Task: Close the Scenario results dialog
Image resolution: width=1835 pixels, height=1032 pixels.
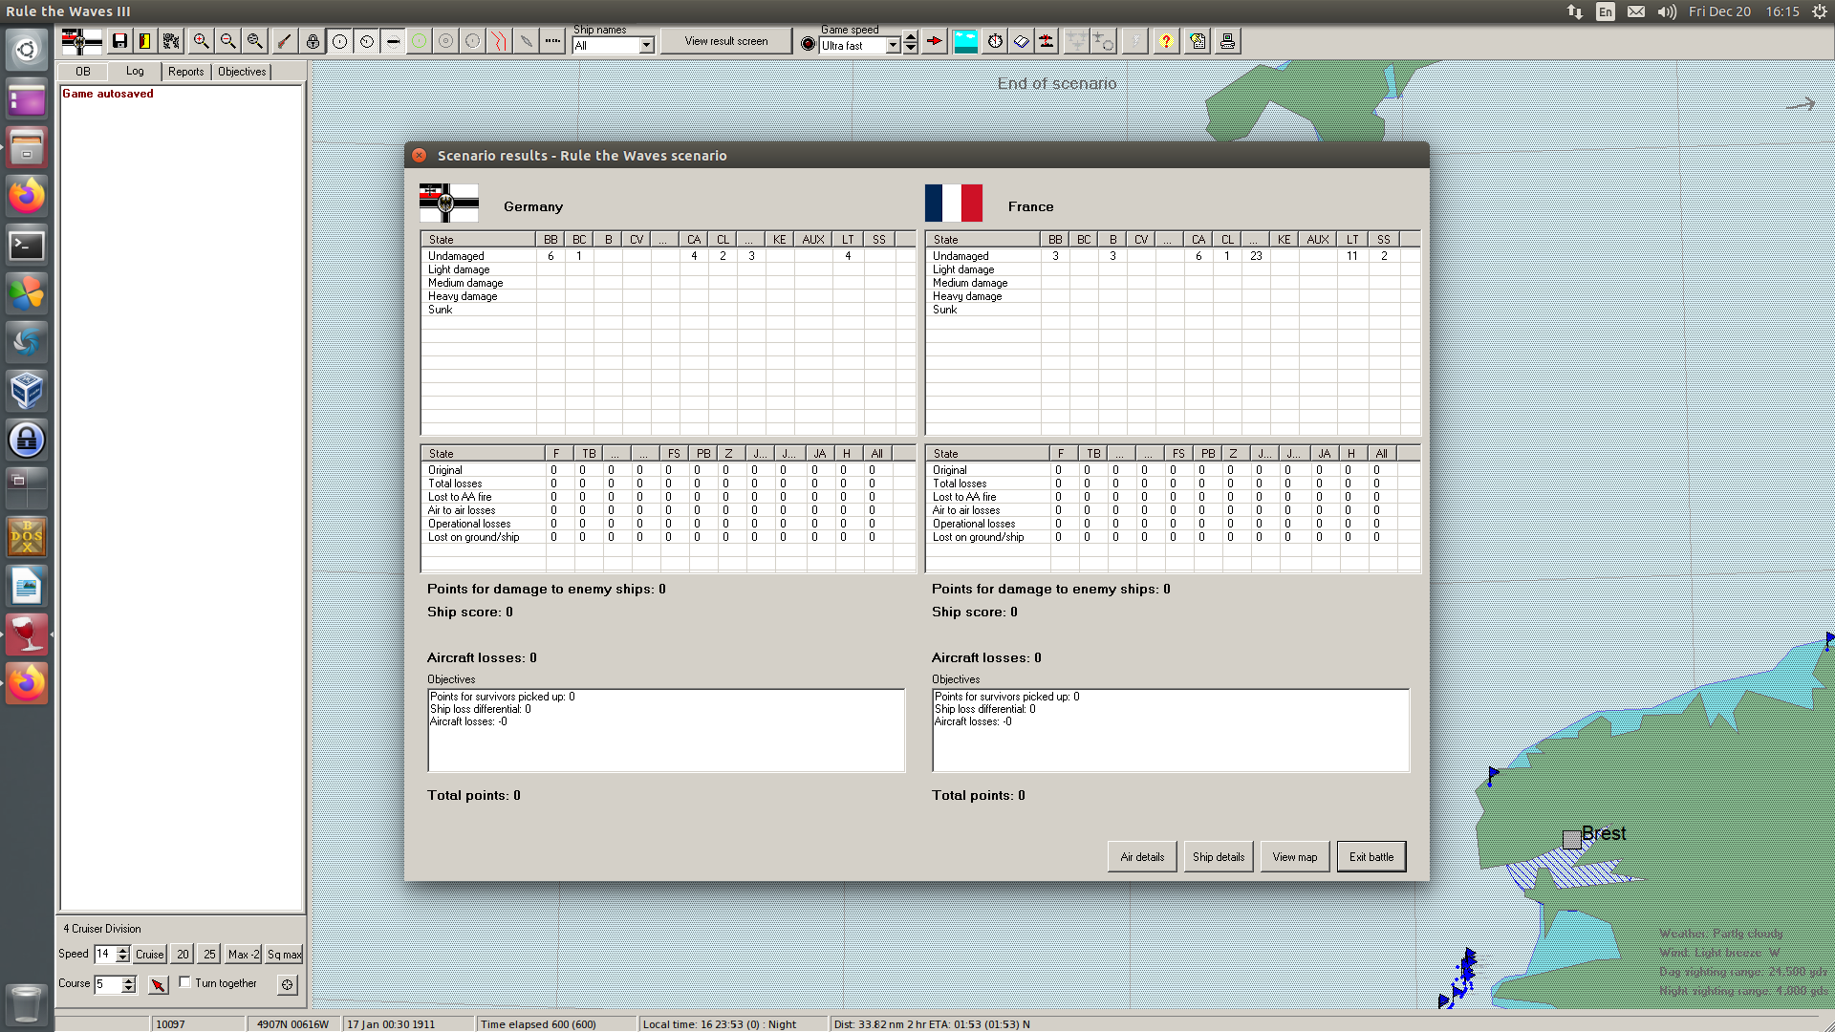Action: click(419, 155)
